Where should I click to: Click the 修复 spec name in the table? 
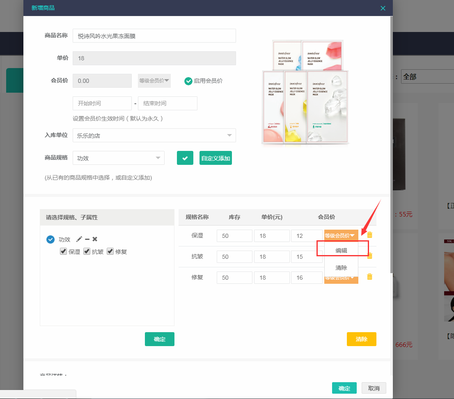(x=197, y=277)
